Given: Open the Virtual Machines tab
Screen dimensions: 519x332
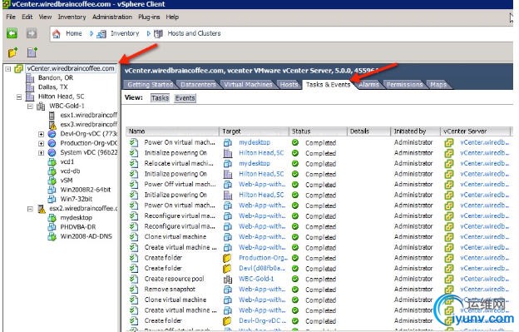Looking at the screenshot, I should (248, 85).
